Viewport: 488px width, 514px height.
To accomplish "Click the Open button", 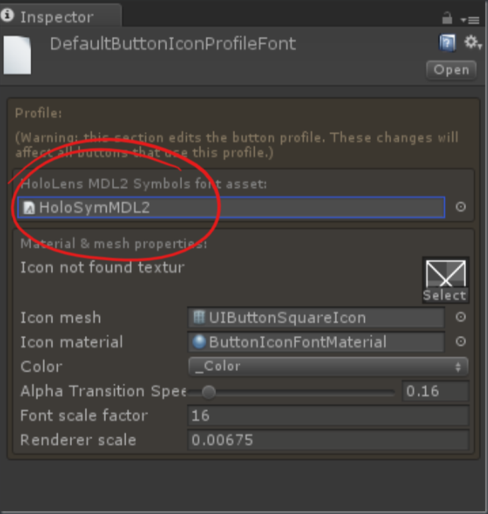I will 451,70.
